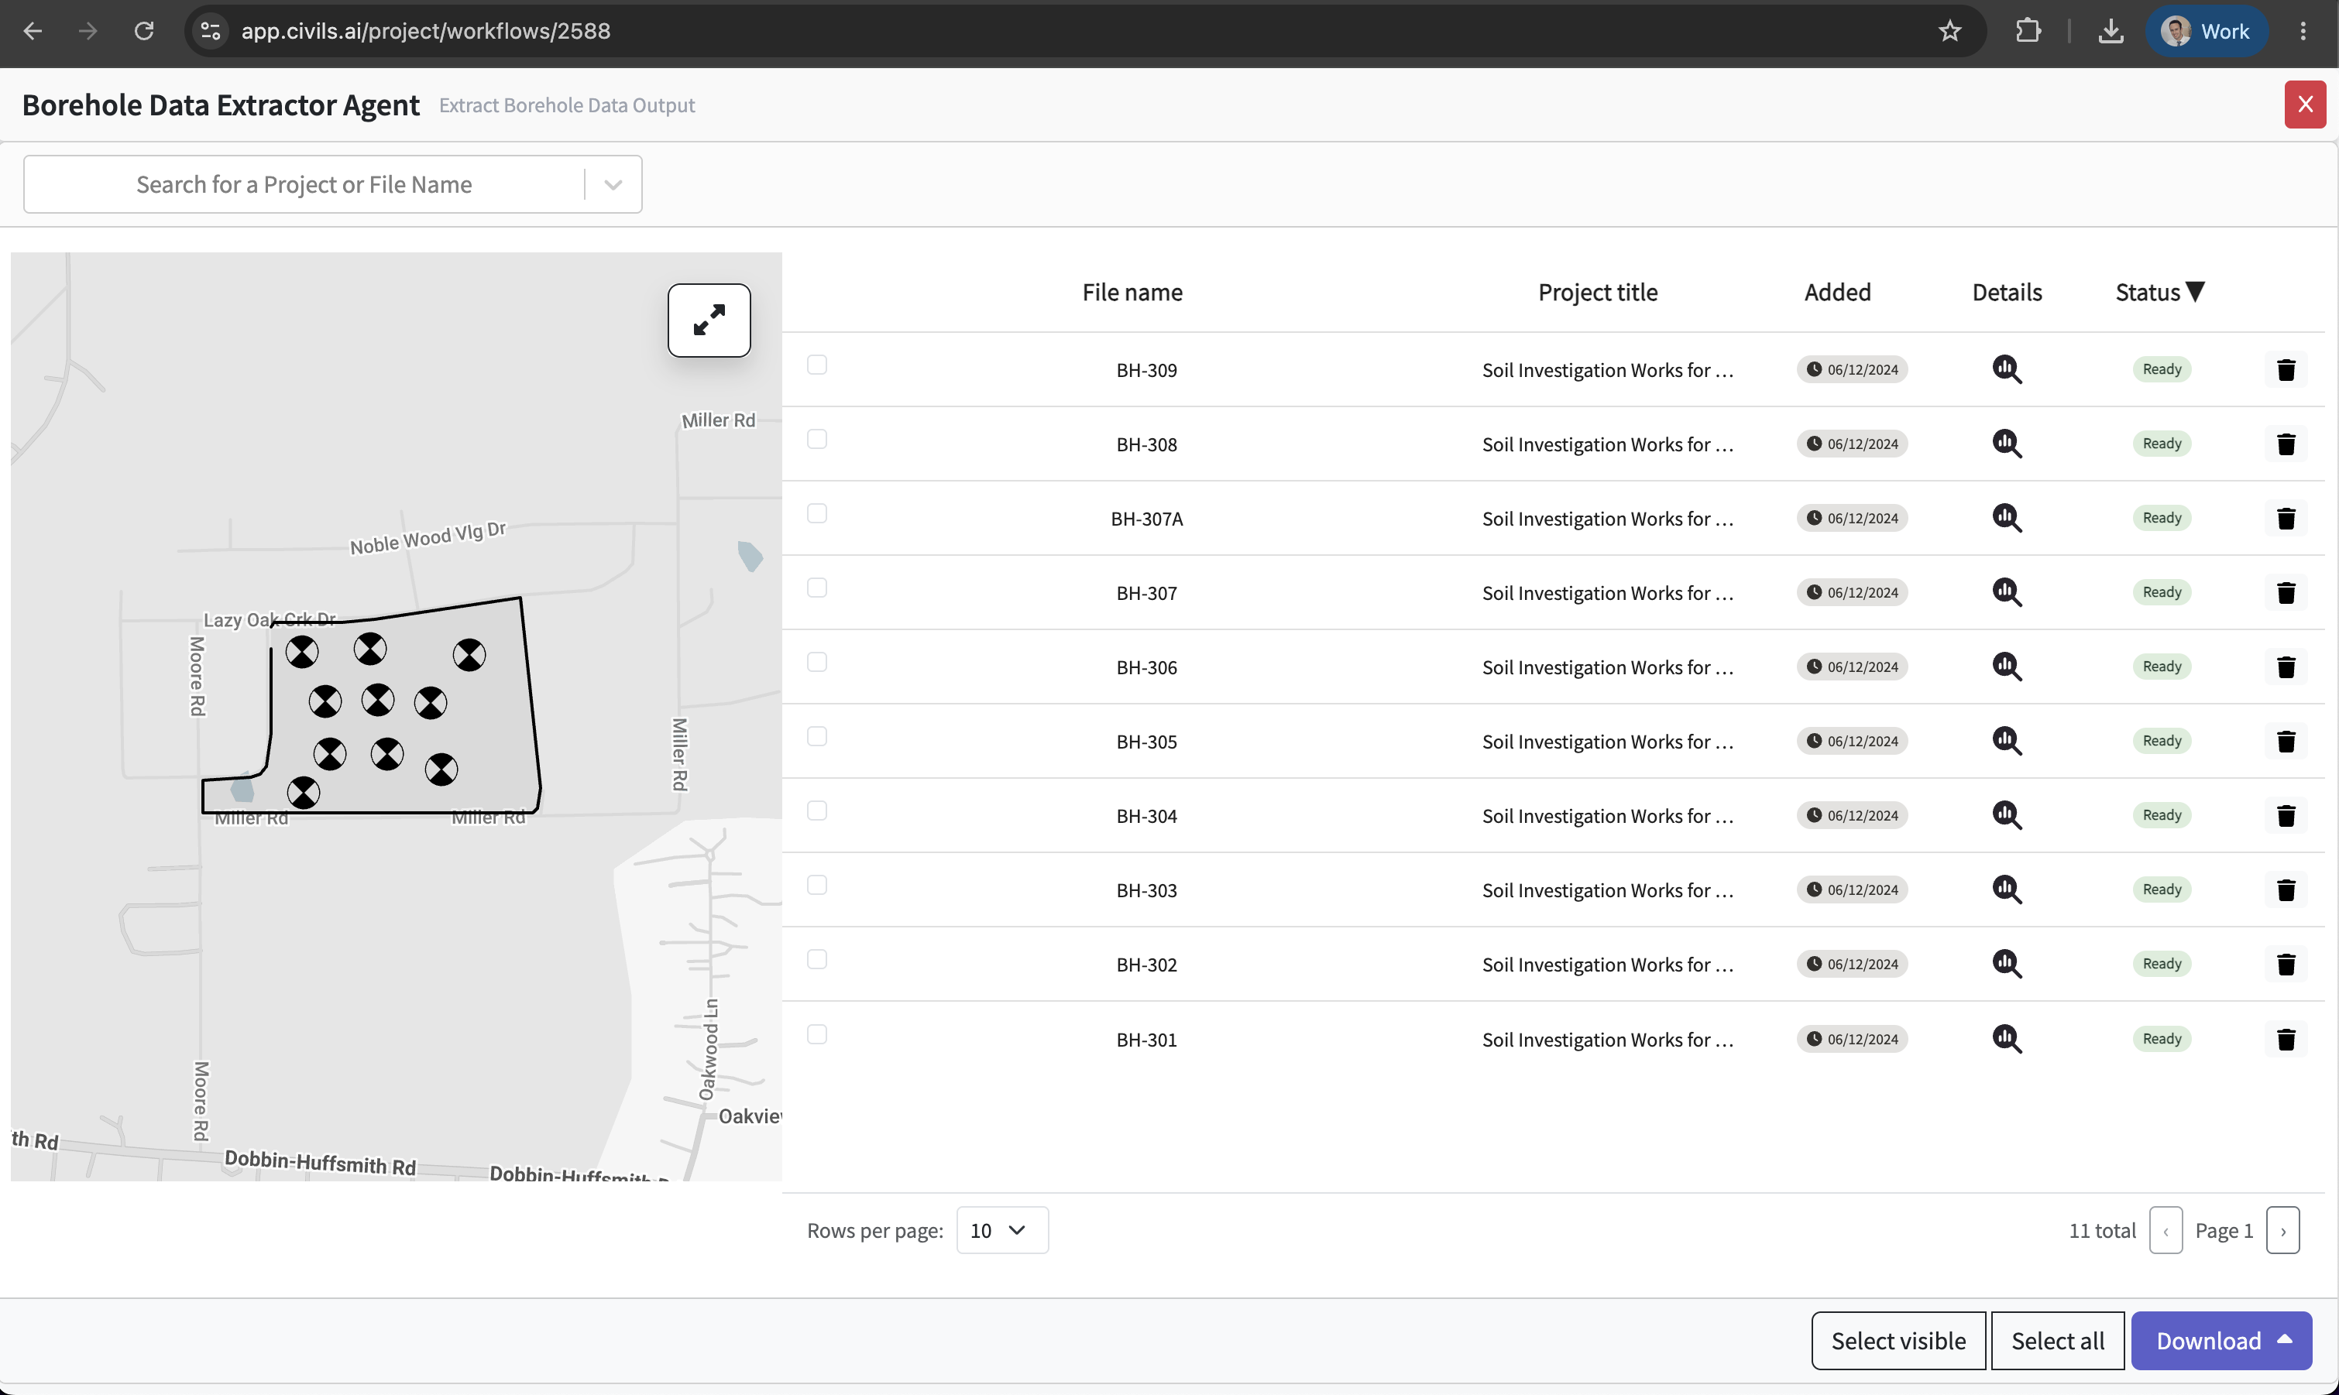This screenshot has width=2339, height=1395.
Task: Click the 06/12/2024 date for BH-301
Action: pyautogui.click(x=1851, y=1039)
